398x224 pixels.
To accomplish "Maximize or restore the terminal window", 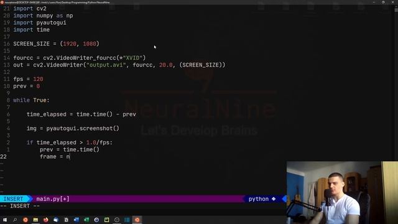I will 383,2.
